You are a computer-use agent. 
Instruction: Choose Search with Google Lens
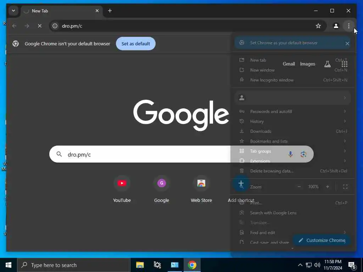292,213
